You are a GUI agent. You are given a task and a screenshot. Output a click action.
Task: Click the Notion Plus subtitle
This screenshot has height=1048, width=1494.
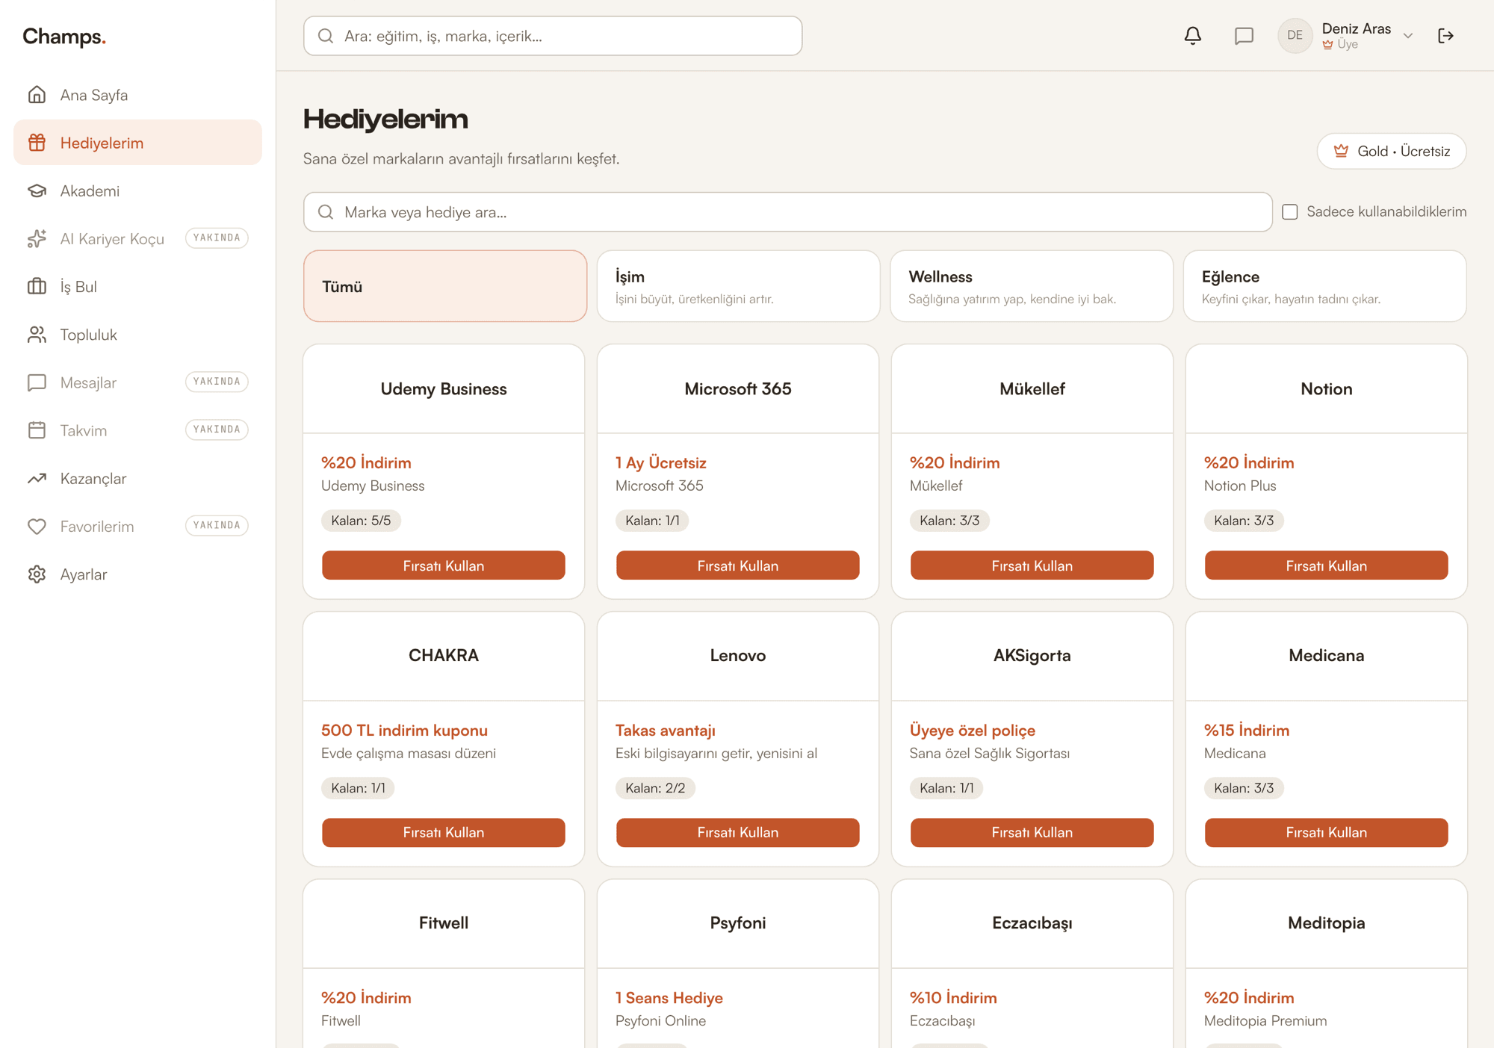1240,486
